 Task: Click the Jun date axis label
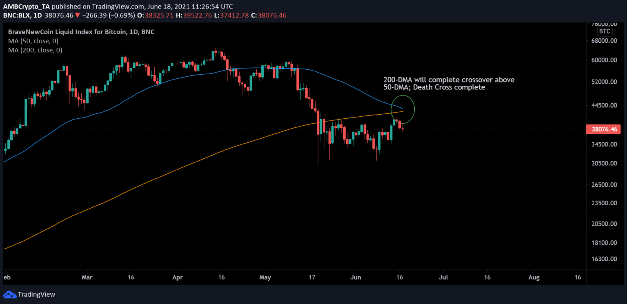tap(356, 277)
